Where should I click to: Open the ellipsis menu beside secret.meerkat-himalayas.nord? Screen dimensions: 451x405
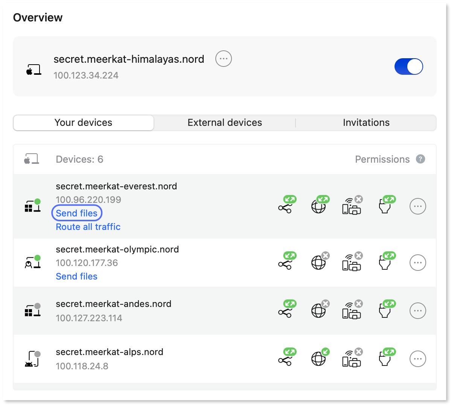pyautogui.click(x=223, y=59)
